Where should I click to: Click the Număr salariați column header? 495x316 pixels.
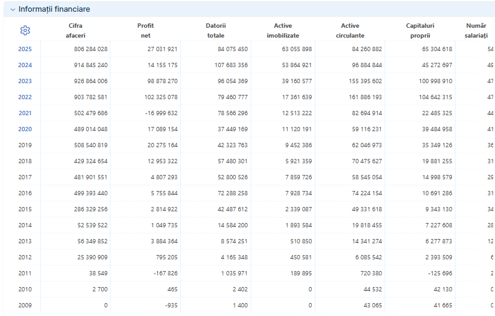[x=476, y=31]
